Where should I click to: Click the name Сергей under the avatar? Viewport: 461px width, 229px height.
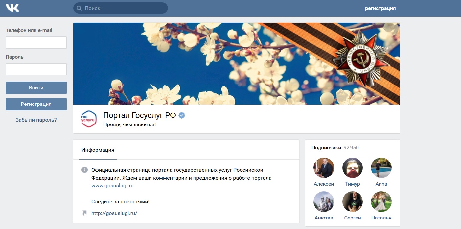tap(353, 218)
